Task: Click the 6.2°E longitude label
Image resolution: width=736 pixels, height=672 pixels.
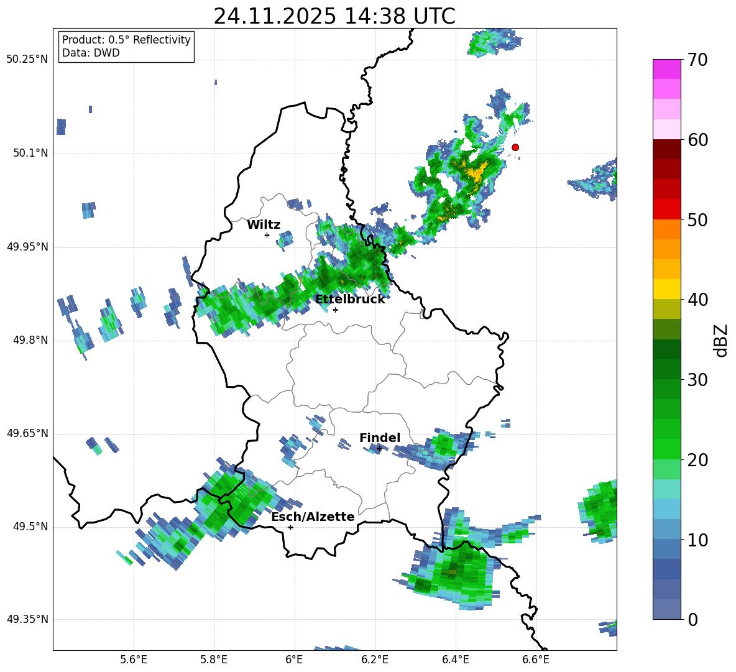Action: coord(375,660)
